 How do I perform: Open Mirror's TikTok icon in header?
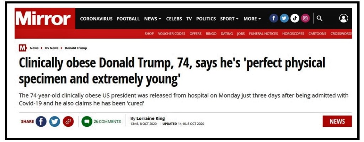[295, 18]
